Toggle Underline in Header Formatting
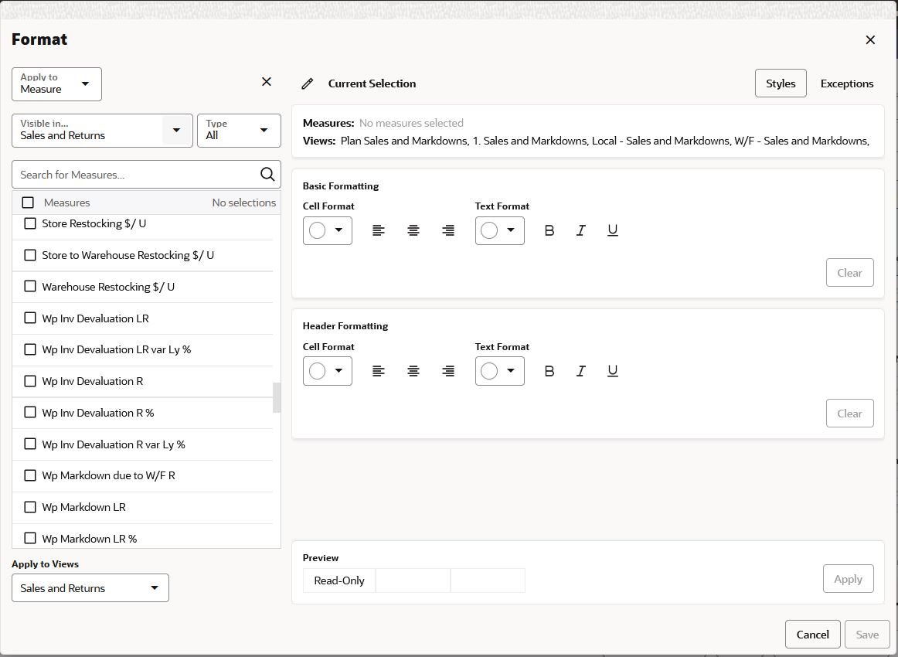 point(612,371)
